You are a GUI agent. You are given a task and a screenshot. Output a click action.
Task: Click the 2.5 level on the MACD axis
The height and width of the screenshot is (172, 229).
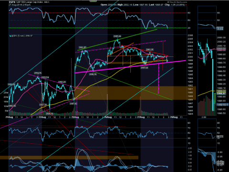[190, 148]
